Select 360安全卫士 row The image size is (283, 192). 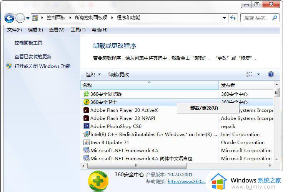[178, 102]
